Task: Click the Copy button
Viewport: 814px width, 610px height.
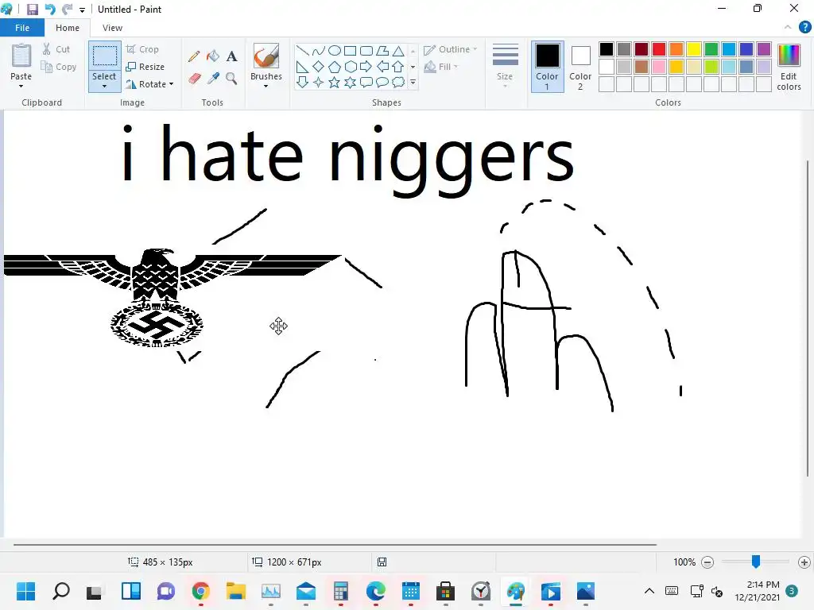Action: point(59,67)
